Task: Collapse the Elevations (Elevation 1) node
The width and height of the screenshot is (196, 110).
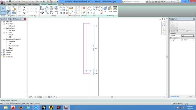Action: [x=4, y=39]
